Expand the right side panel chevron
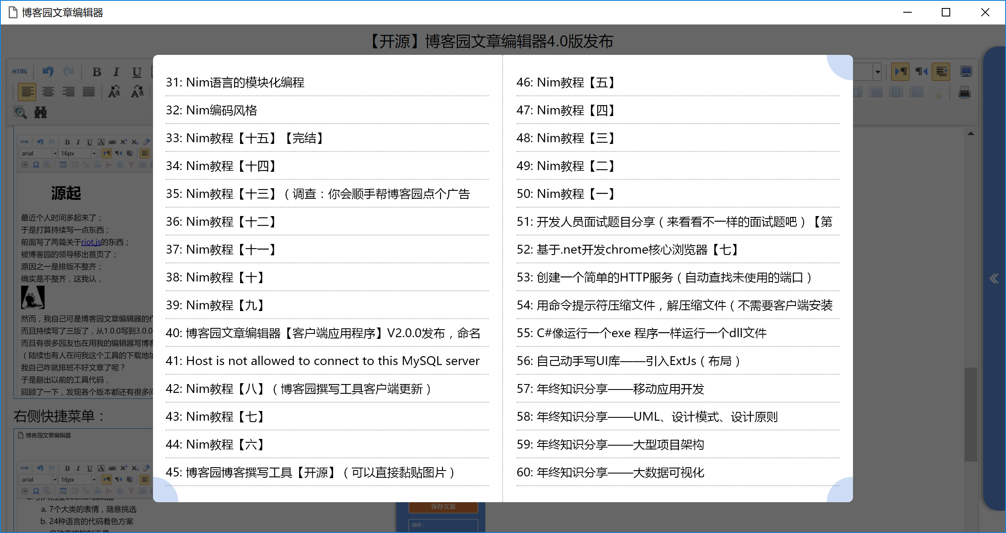This screenshot has height=533, width=1006. click(x=994, y=279)
